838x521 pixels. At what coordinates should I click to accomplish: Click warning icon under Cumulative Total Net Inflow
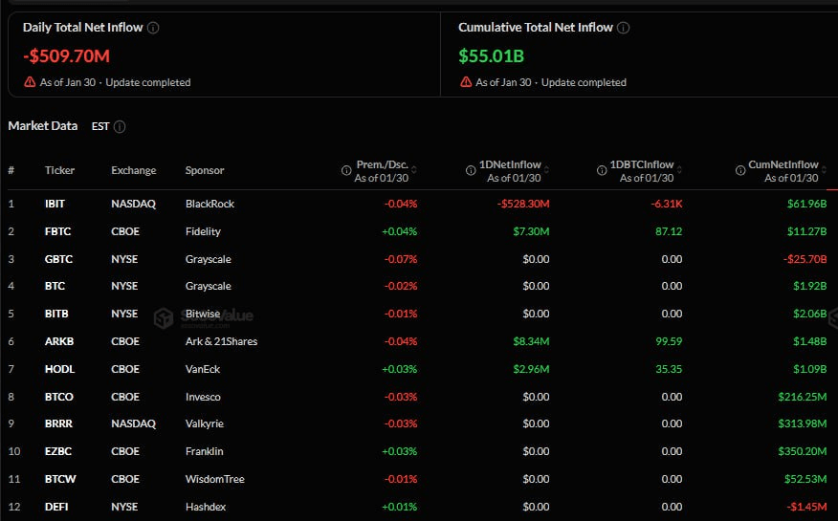pos(466,82)
